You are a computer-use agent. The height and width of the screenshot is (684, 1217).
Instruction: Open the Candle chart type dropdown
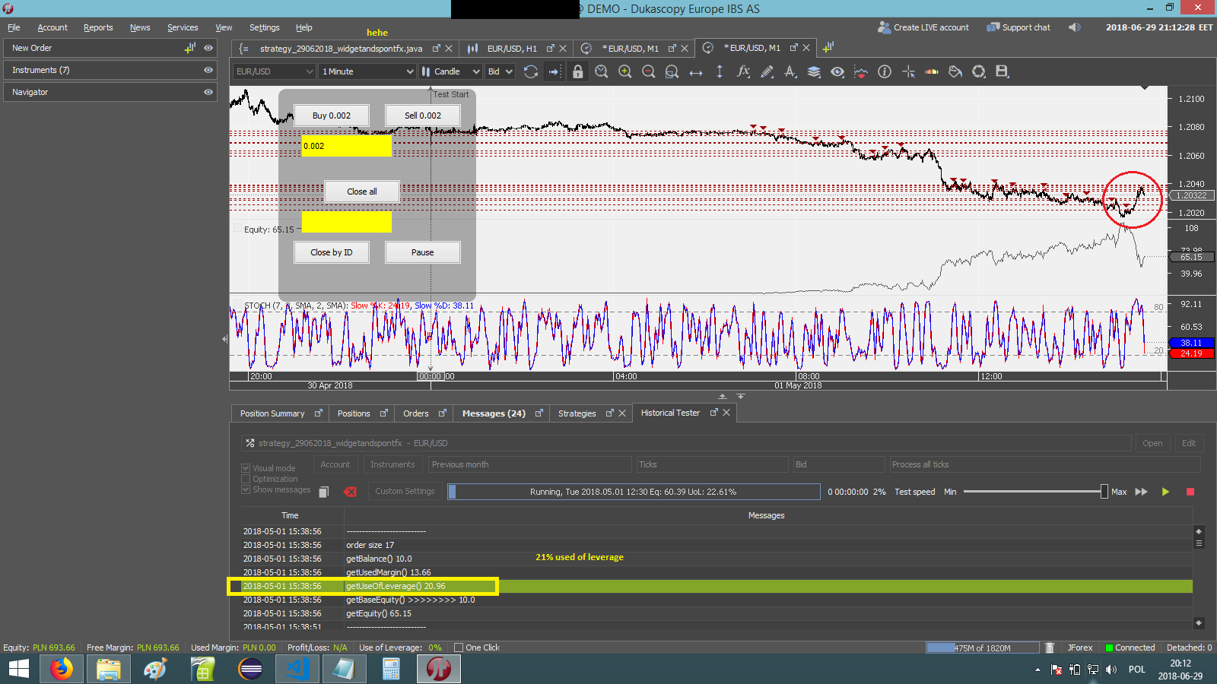(x=450, y=71)
